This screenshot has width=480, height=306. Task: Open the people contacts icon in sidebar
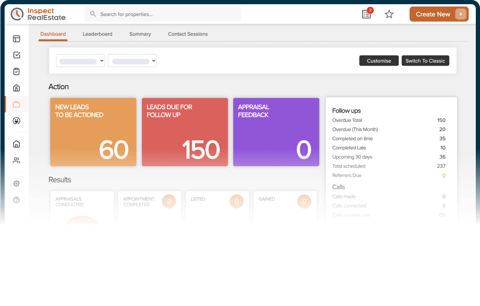pos(16,161)
